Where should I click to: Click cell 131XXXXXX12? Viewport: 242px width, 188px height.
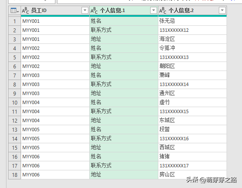[x=193, y=30]
